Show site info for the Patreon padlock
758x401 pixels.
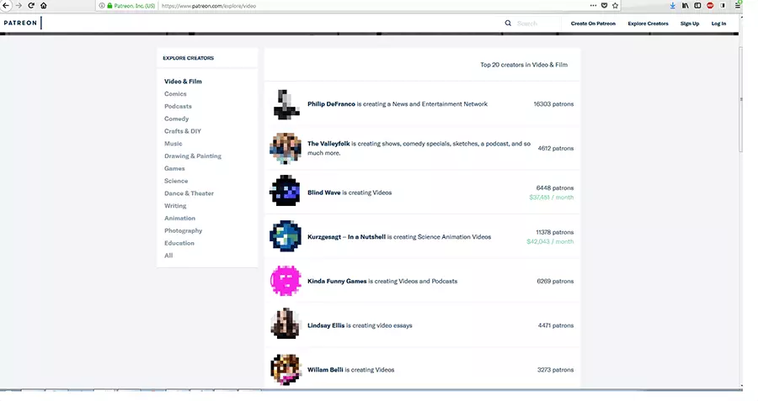point(109,5)
